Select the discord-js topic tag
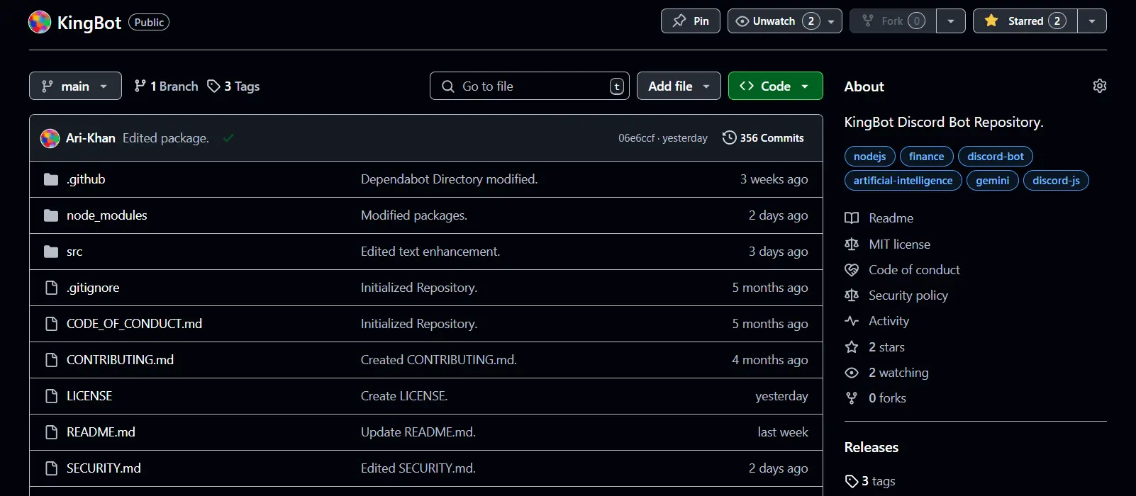Viewport: 1136px width, 496px height. click(x=1056, y=181)
